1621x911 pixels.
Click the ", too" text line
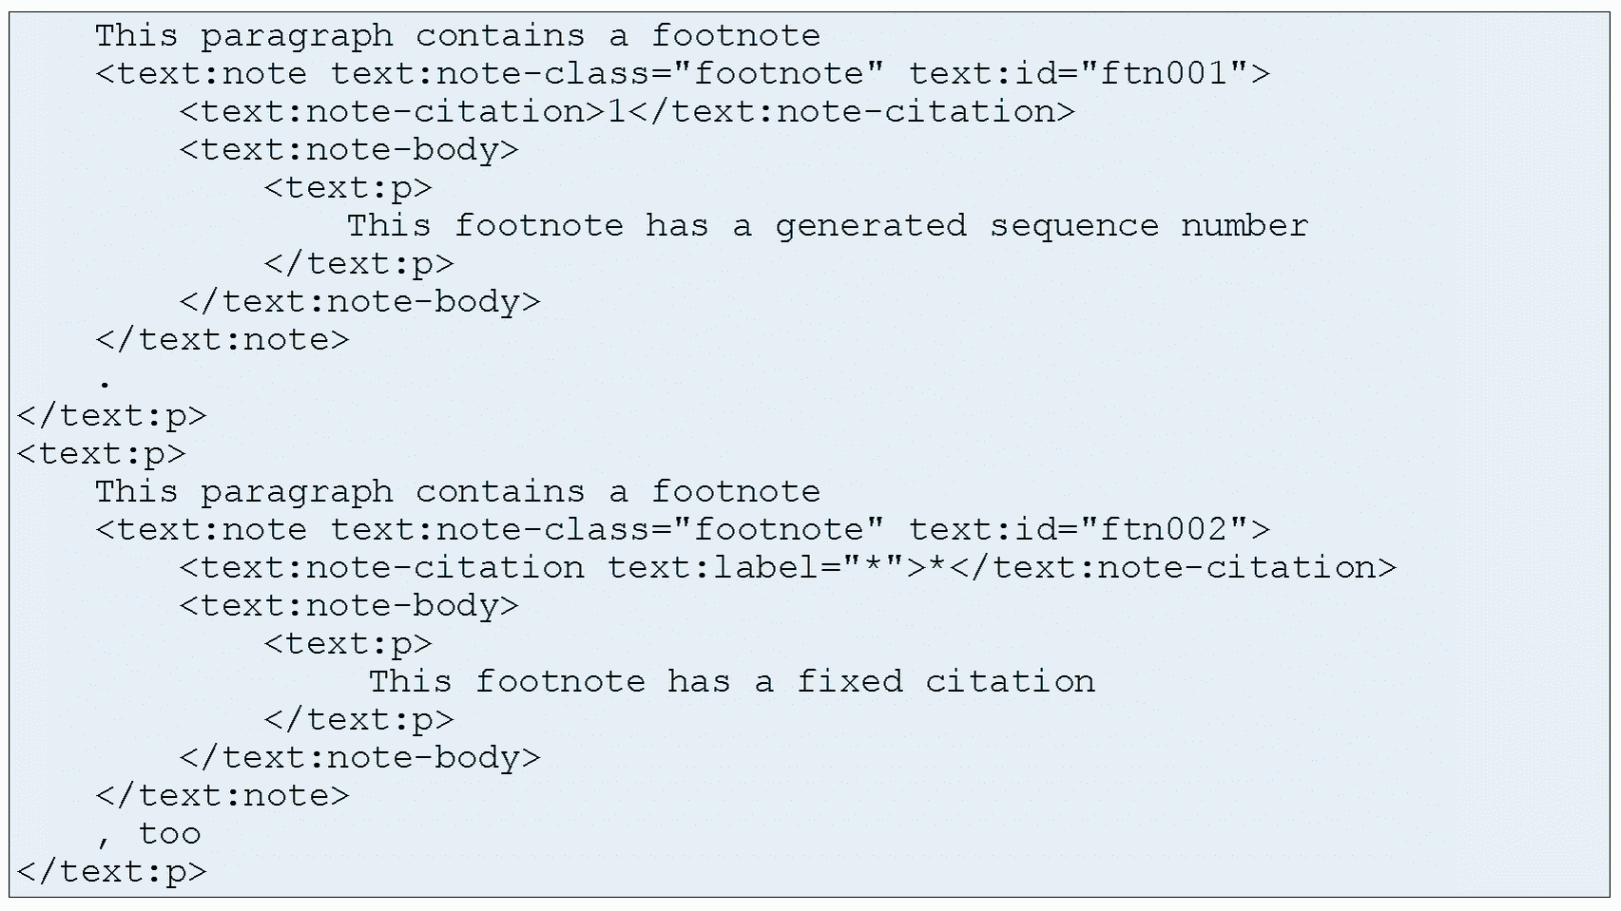click(x=149, y=834)
